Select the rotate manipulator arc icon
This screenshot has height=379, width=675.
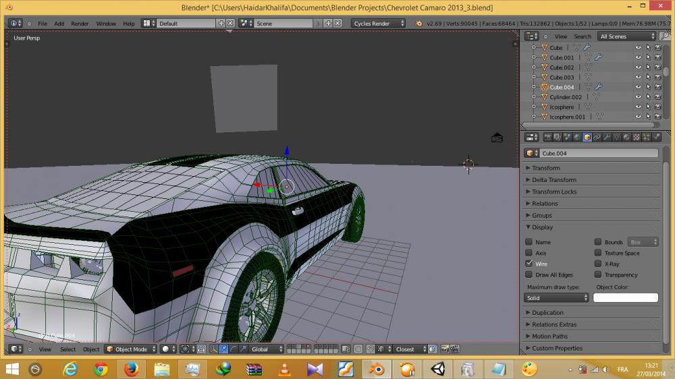[x=234, y=349]
